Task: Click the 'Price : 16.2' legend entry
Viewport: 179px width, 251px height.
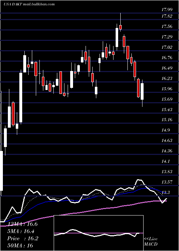Action: pos(23,238)
